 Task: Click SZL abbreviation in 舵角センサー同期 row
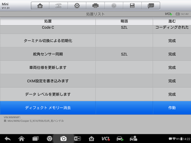[x=124, y=54]
